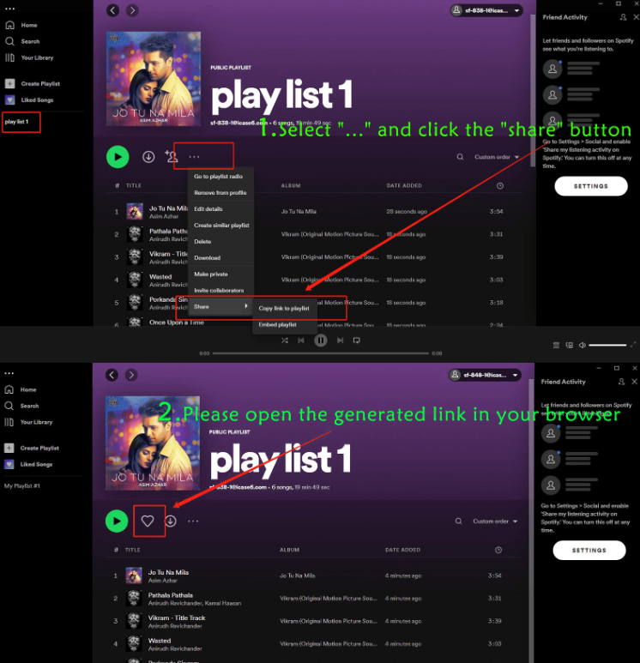
Task: Click the download arrow beside invite collaborators icon
Action: tap(148, 157)
